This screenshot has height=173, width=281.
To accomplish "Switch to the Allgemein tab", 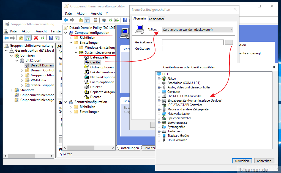I will pos(140,18).
